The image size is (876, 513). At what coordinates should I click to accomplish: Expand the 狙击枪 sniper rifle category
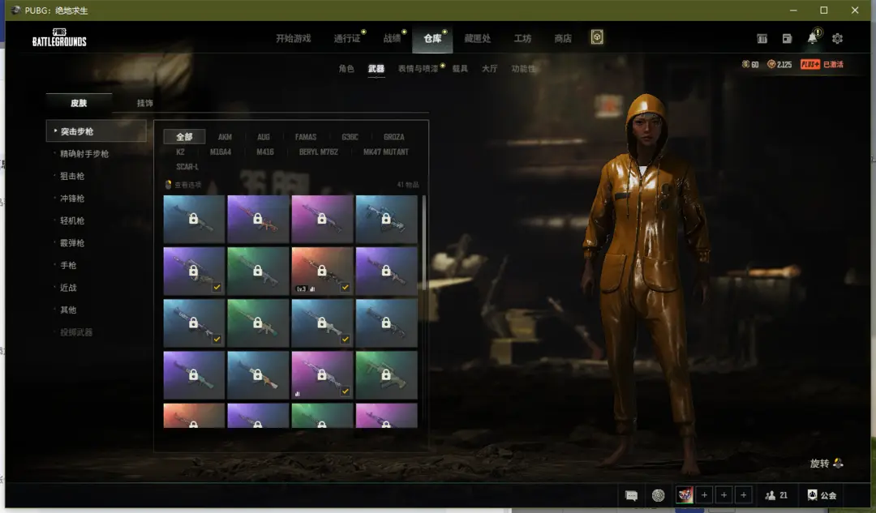point(72,176)
